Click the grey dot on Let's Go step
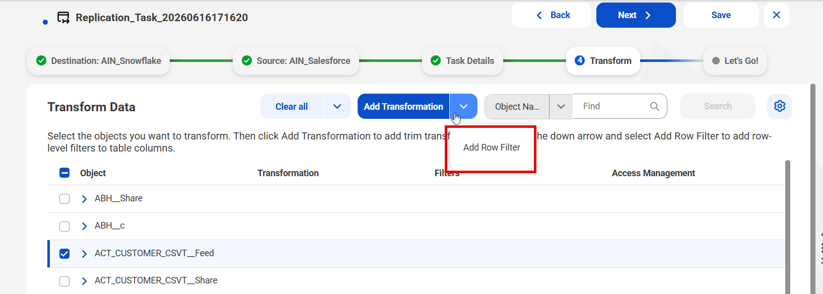823x294 pixels. click(x=716, y=61)
